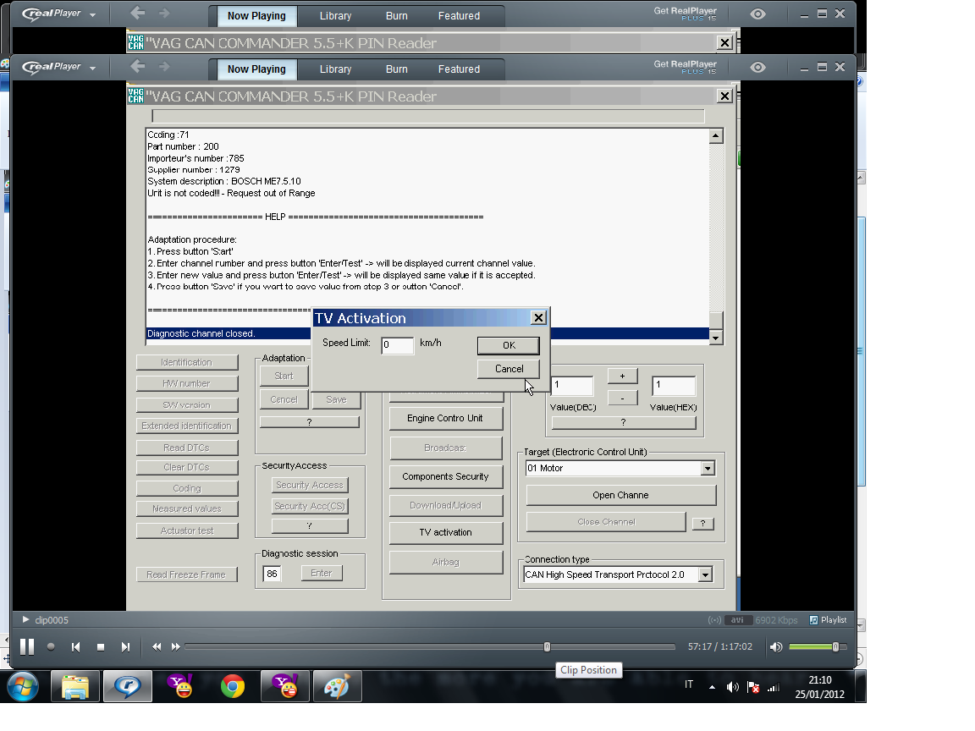Open the RealPlayer logo menu dropdown

(x=58, y=68)
